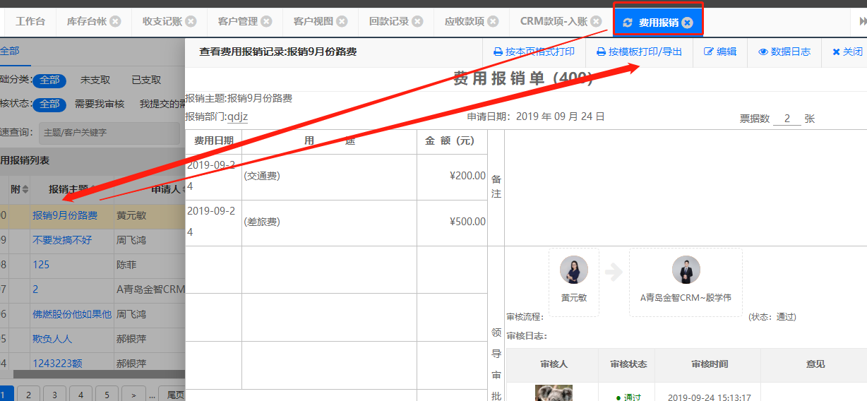
Task: Close the CRM款项-入账 tab
Action: (597, 21)
